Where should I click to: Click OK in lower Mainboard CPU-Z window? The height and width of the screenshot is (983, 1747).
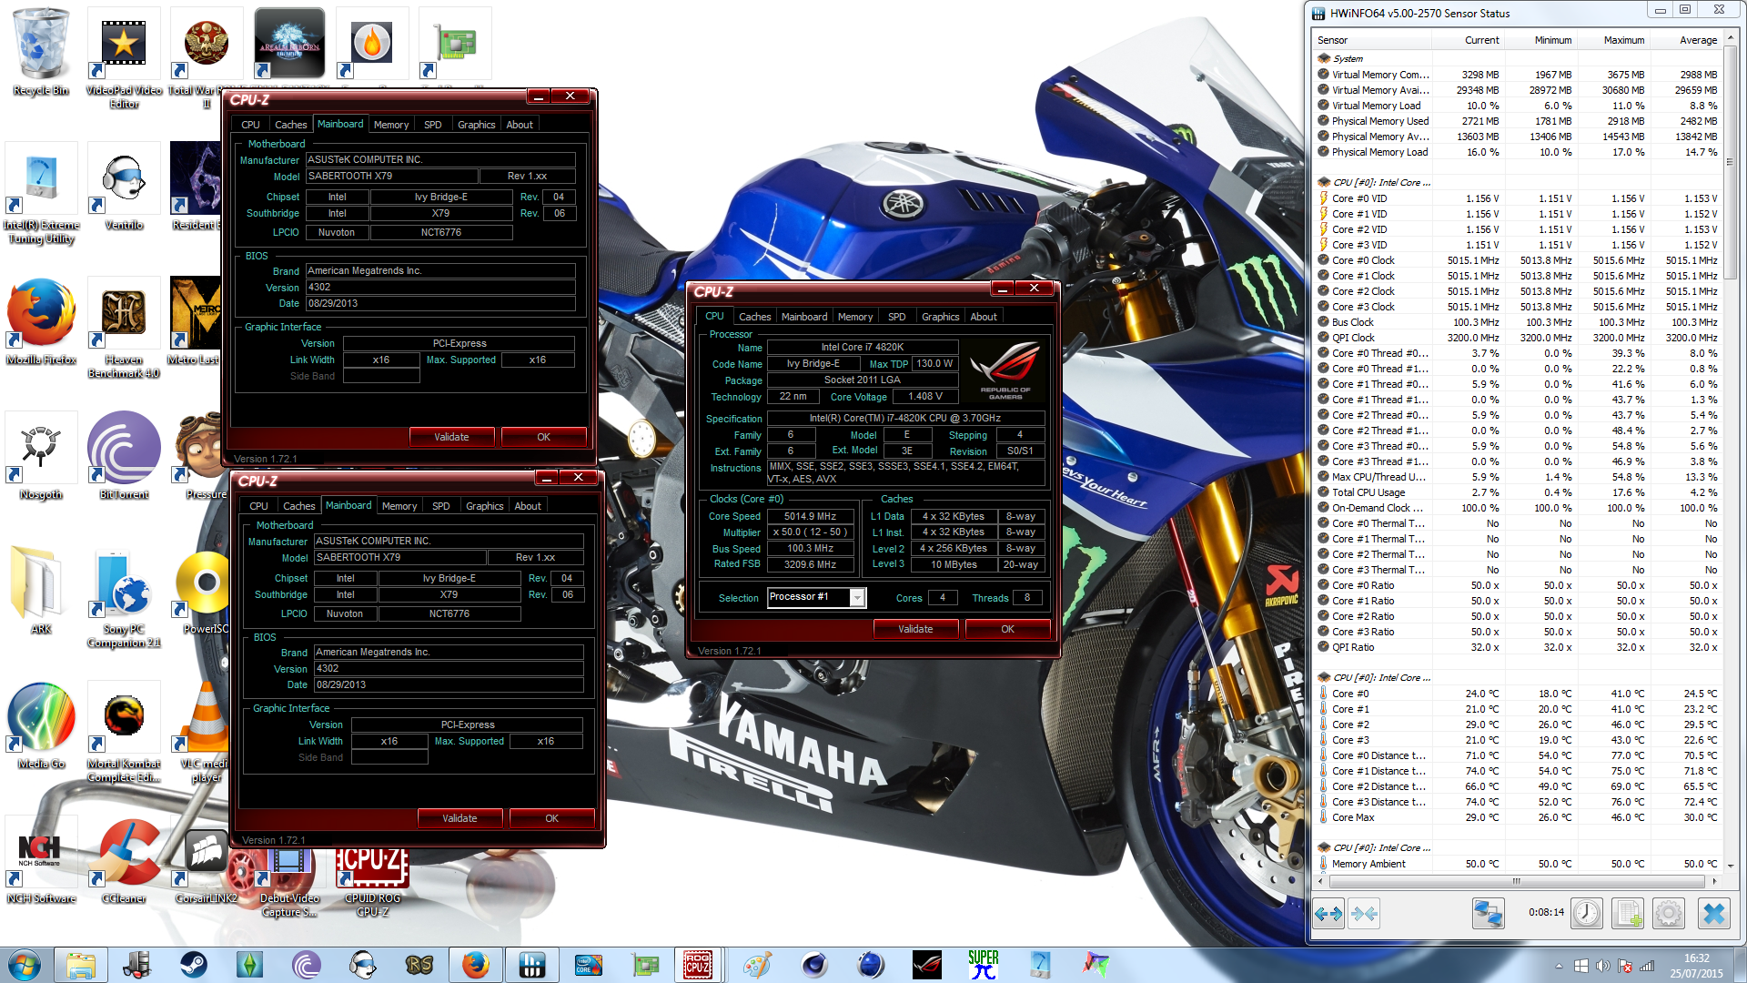(551, 818)
